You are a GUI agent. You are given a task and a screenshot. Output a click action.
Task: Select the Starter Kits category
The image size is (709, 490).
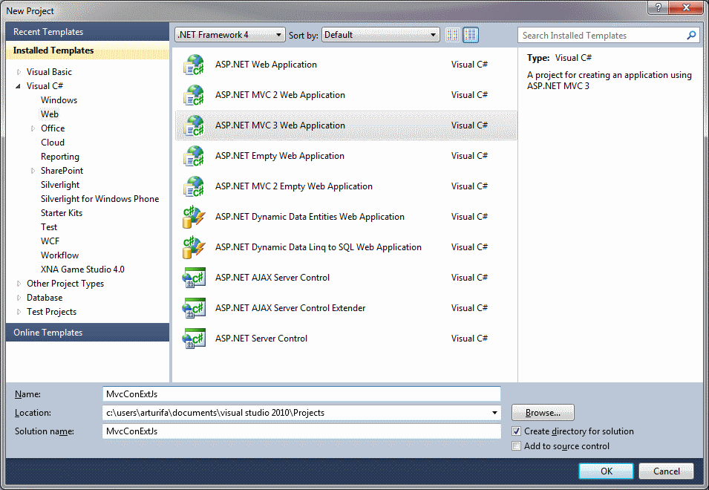(x=62, y=213)
